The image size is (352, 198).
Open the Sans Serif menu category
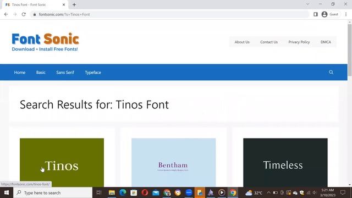pos(65,73)
